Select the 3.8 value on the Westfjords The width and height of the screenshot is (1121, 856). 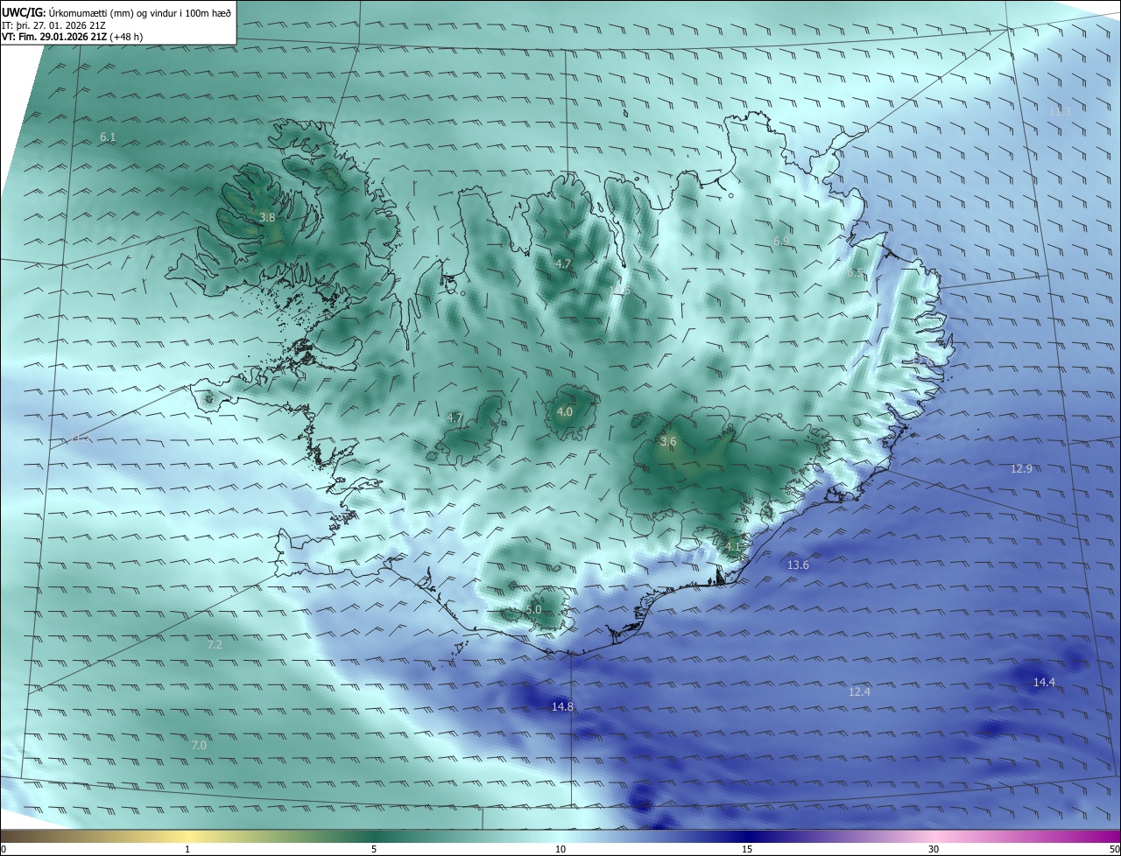[268, 218]
